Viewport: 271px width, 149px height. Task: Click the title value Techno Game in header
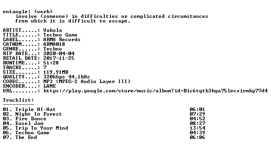[60, 35]
